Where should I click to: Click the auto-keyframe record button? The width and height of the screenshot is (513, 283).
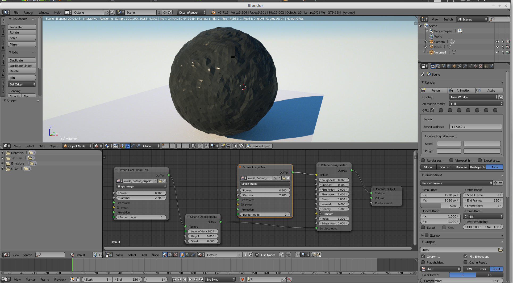(x=242, y=279)
